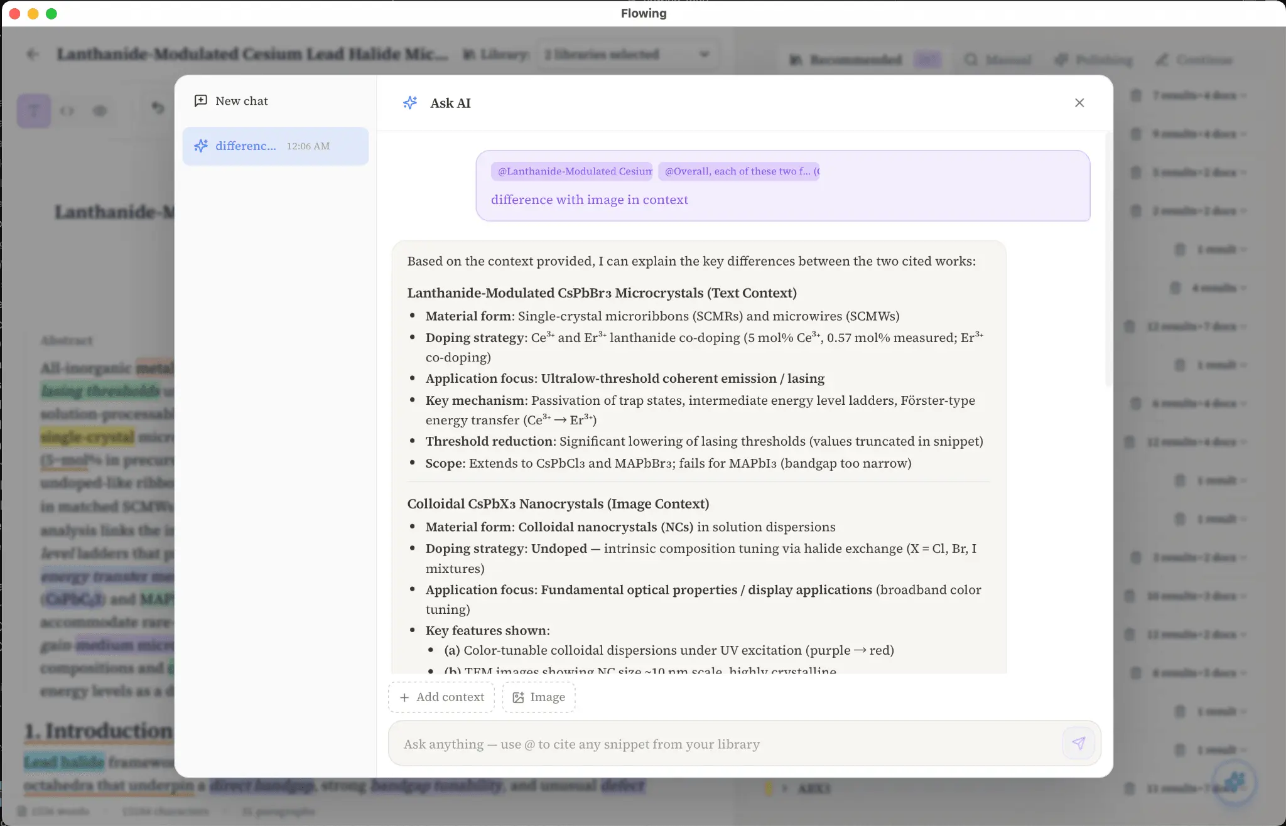Click the icon beside '4 results'

(x=1175, y=288)
